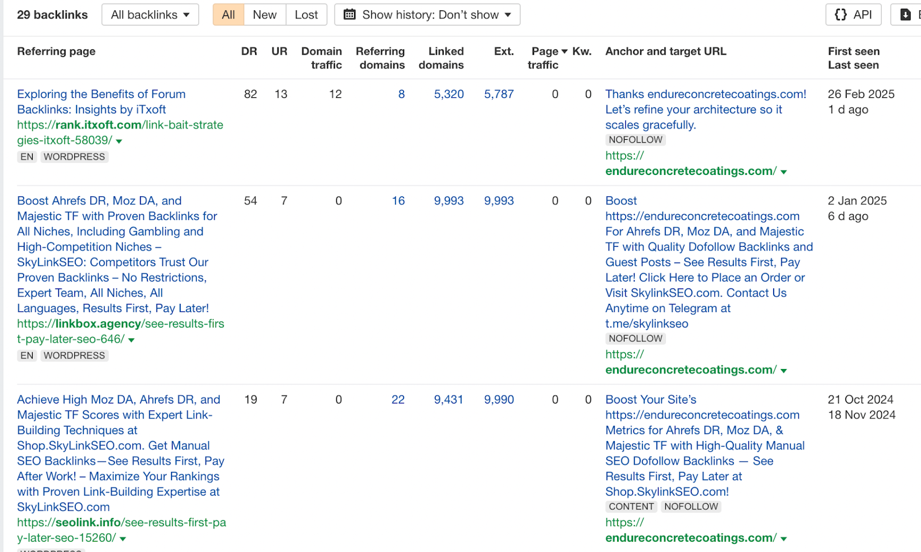The height and width of the screenshot is (552, 921).
Task: Click the CONTENT tag in third row
Action: [631, 507]
